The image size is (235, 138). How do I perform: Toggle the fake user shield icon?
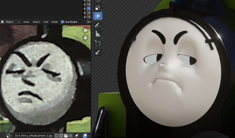[x=56, y=136]
